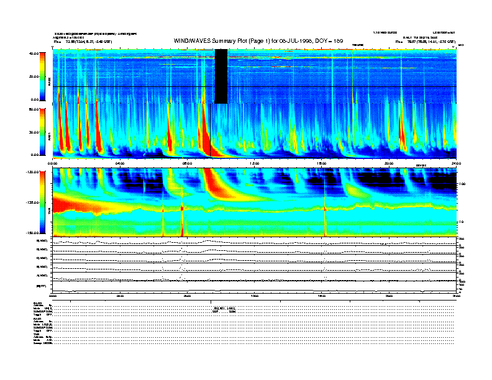Click the 04:00 tick on the bottom line-plot axis
This screenshot has height=380, width=492.
[x=120, y=296]
